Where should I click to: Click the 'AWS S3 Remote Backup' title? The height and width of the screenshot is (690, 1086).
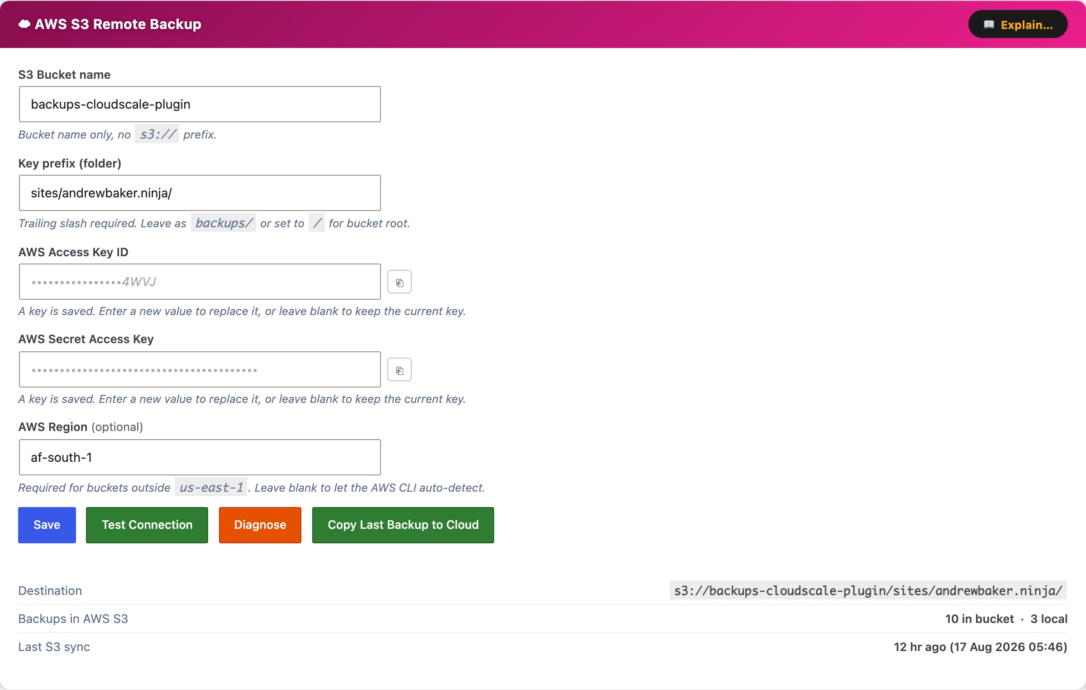pos(118,24)
